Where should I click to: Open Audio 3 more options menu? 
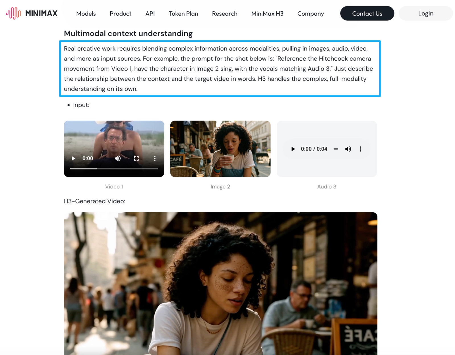(x=361, y=149)
